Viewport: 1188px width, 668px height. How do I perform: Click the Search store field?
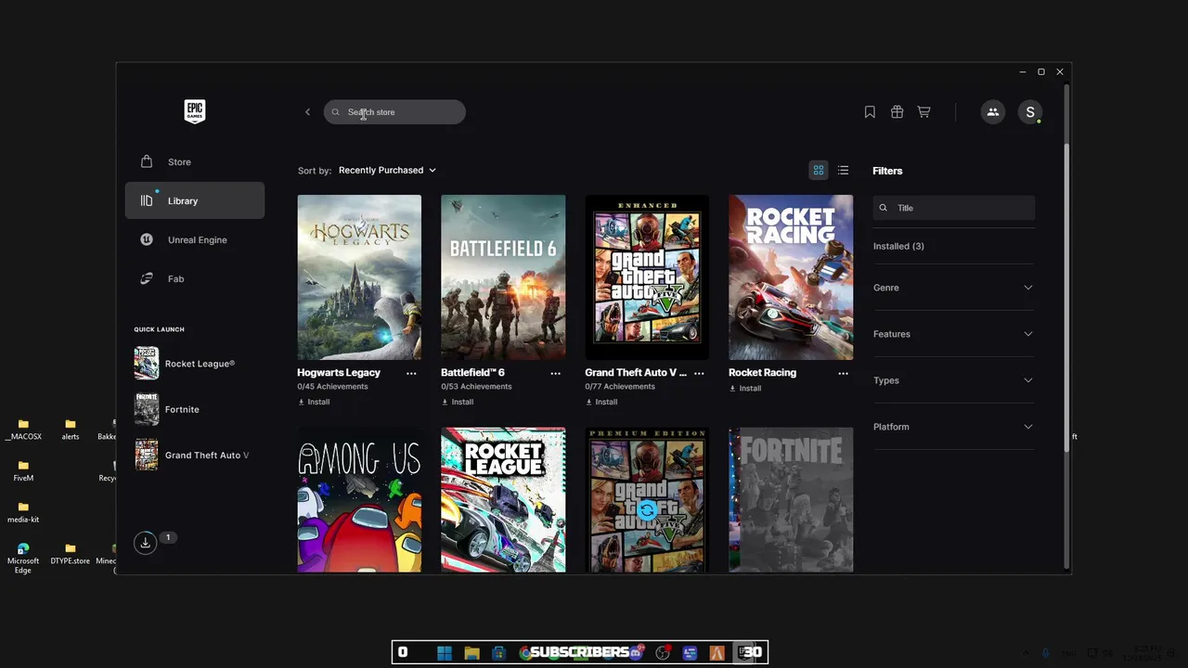(x=394, y=112)
